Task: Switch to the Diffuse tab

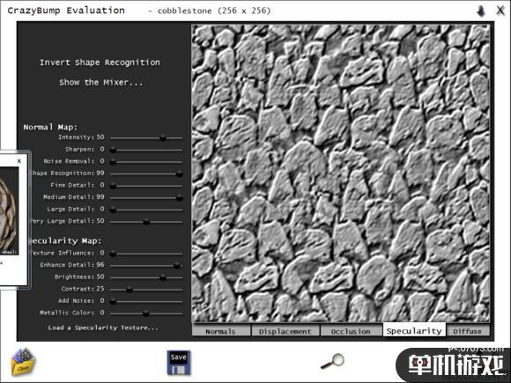Action: point(468,331)
